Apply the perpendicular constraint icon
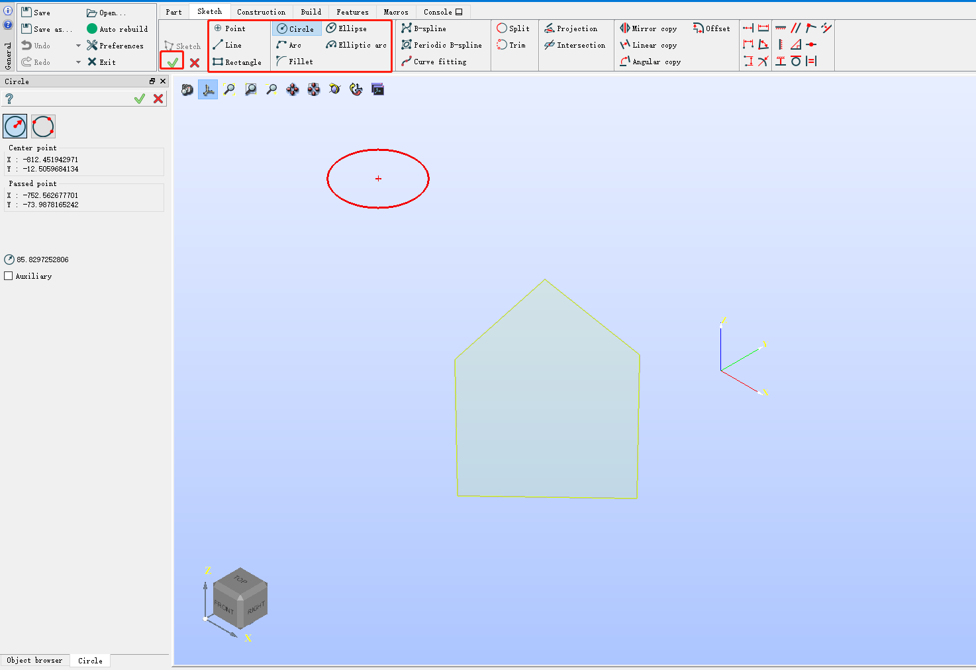 pyautogui.click(x=796, y=44)
